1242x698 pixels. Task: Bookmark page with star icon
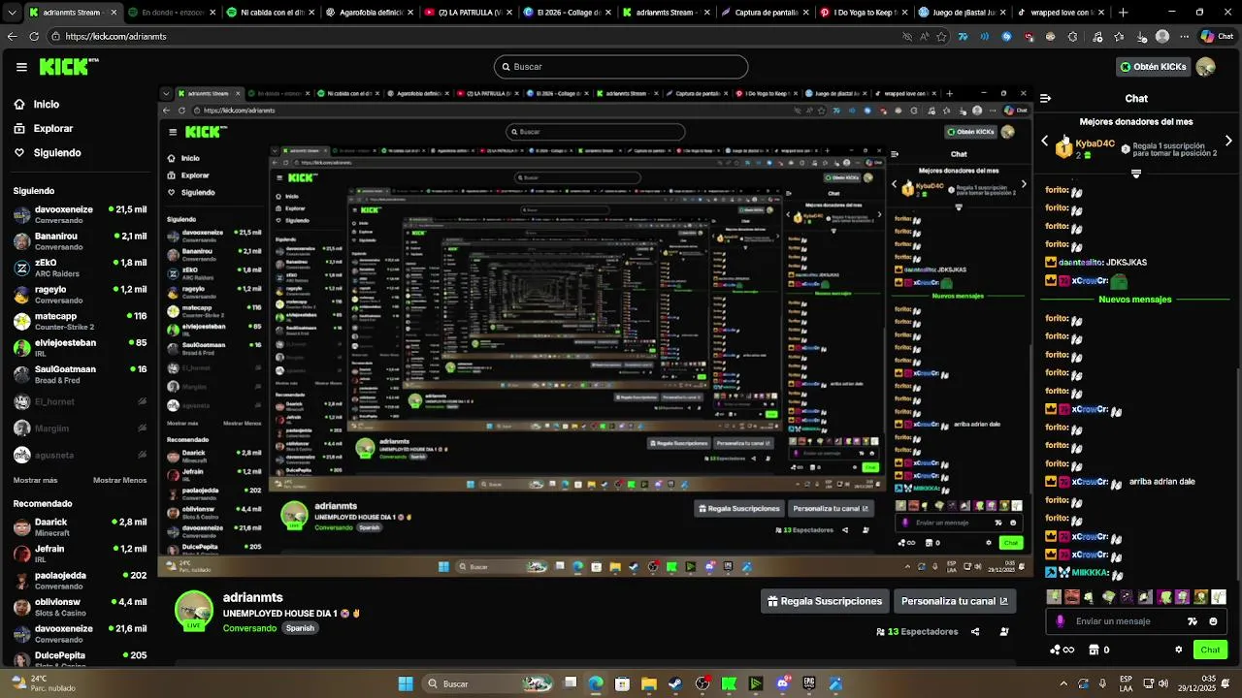tap(941, 37)
